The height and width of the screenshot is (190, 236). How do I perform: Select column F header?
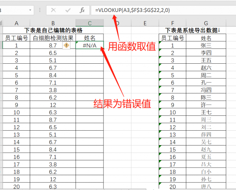tap(172, 23)
